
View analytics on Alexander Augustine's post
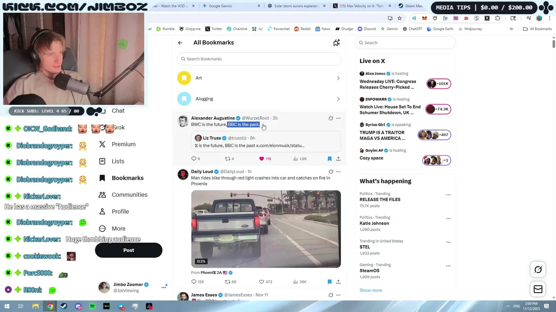click(300, 159)
